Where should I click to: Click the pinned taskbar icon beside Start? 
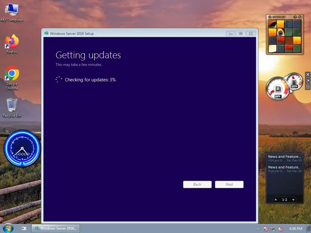24,228
